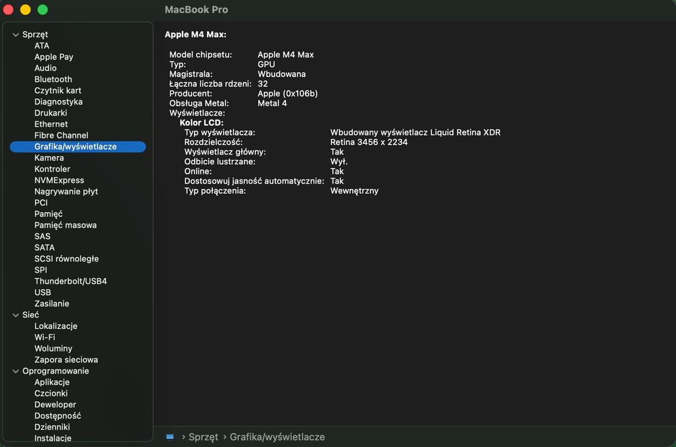Screen dimensions: 676x447
Task: Open the NVMExpress entry
Action: pyautogui.click(x=59, y=180)
